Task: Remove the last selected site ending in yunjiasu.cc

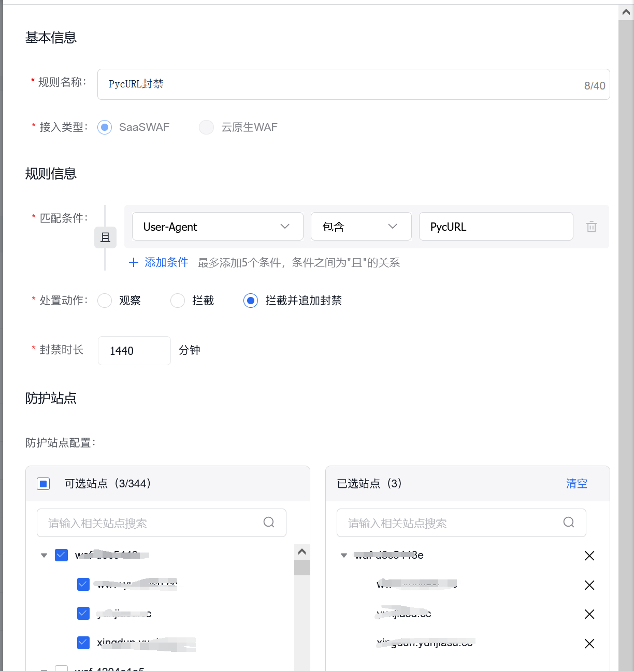Action: [x=589, y=644]
